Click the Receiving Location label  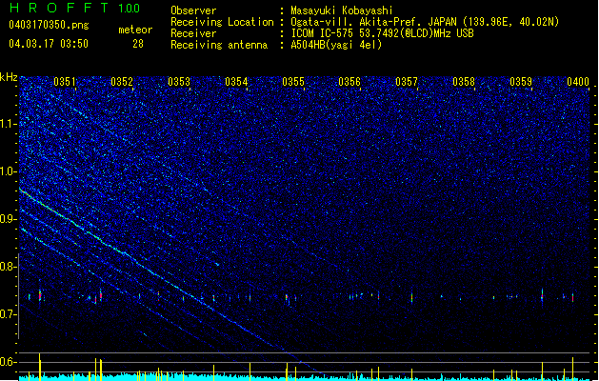[222, 22]
